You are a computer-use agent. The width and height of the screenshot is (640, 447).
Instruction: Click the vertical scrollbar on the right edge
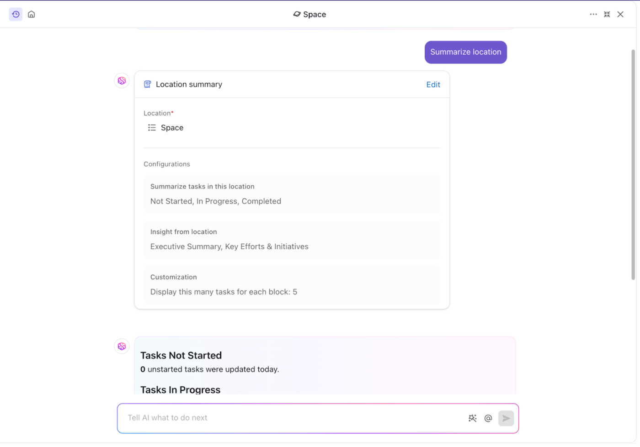coord(633,164)
